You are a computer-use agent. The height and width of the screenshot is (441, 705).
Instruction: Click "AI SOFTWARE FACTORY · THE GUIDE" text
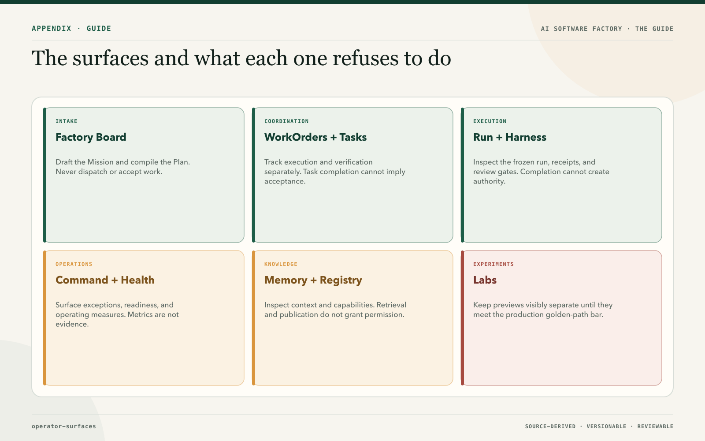tap(607, 29)
